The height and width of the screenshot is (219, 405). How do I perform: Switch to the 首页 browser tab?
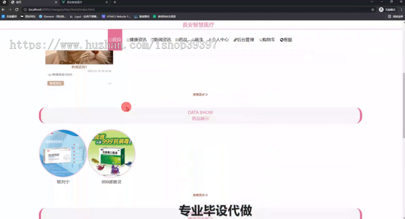(34, 2)
